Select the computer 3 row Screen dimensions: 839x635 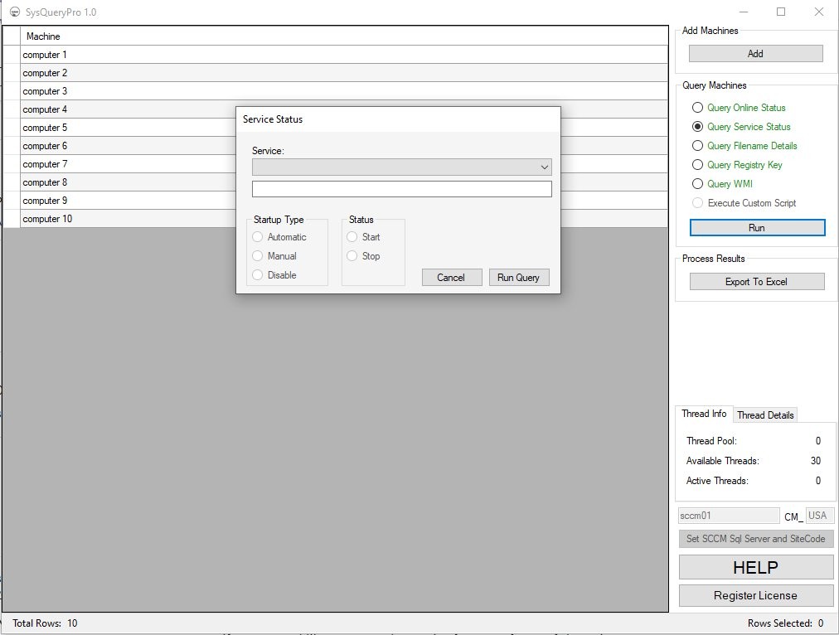[344, 91]
